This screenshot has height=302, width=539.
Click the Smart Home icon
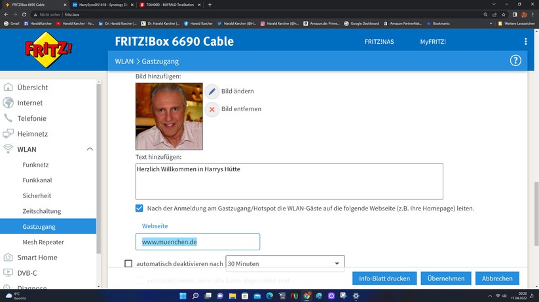[9, 258]
